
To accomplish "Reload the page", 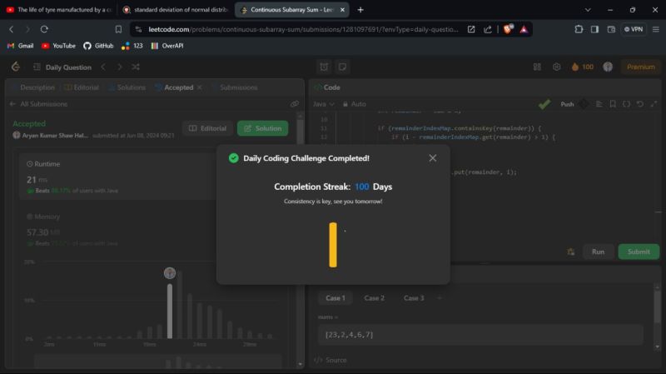I will [x=44, y=29].
